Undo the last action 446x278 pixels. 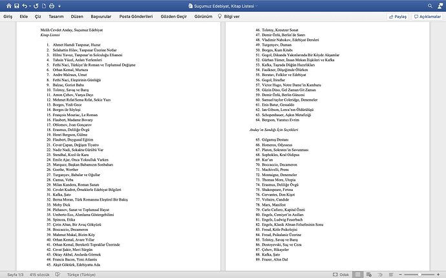pyautogui.click(x=25, y=6)
